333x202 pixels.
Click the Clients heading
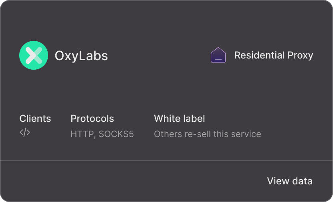point(35,119)
